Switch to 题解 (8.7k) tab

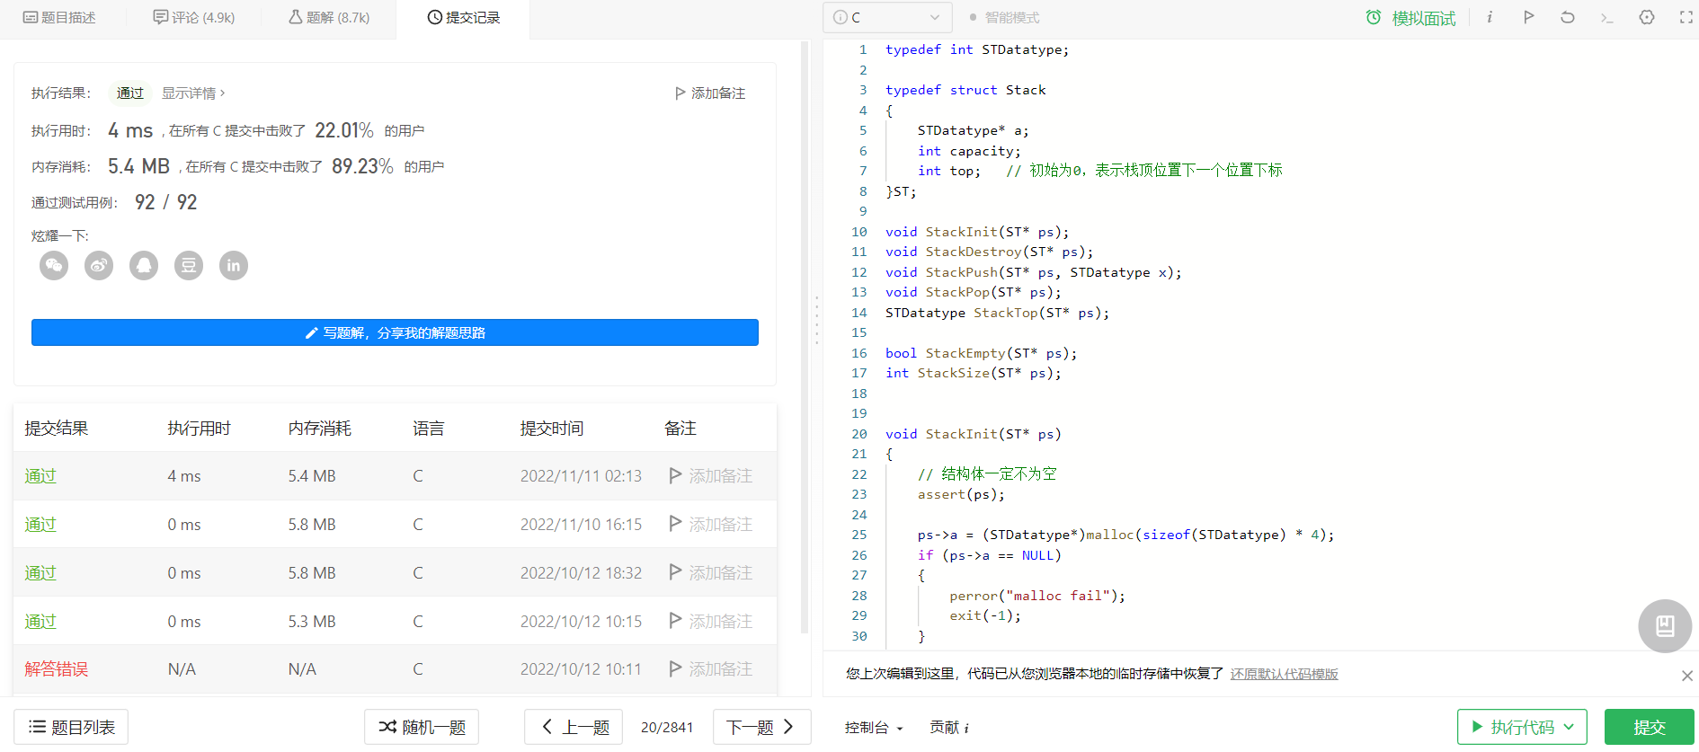(x=328, y=18)
